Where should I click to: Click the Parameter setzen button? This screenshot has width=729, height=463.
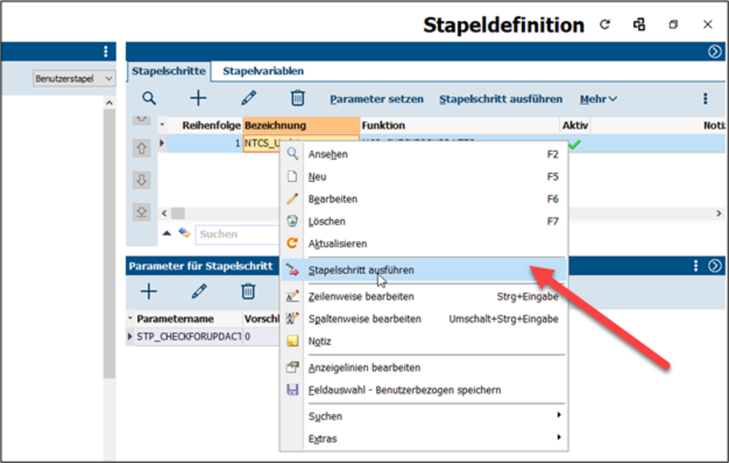pyautogui.click(x=376, y=99)
